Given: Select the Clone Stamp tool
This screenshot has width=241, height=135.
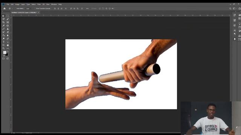Looking at the screenshot, I should [8, 29].
